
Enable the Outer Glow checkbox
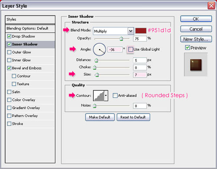(9, 52)
